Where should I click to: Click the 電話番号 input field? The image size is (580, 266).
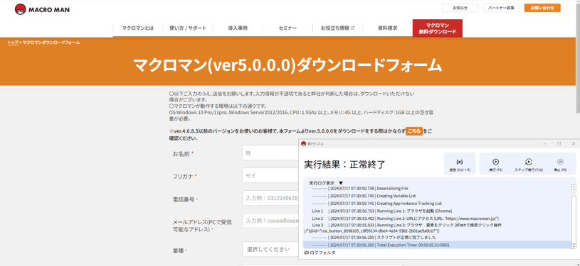[x=270, y=198]
